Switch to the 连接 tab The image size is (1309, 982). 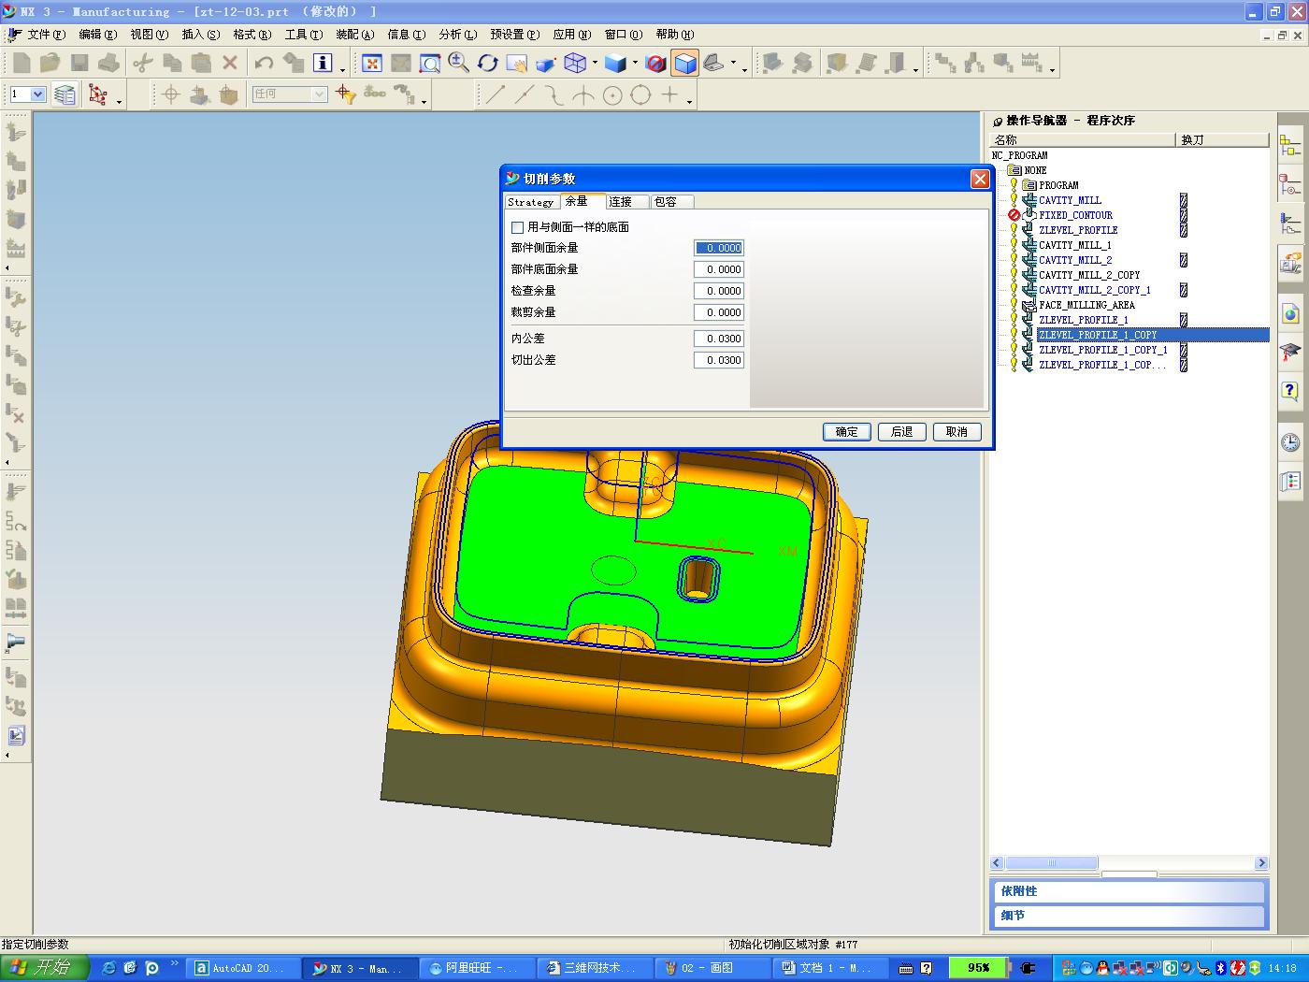pyautogui.click(x=626, y=202)
